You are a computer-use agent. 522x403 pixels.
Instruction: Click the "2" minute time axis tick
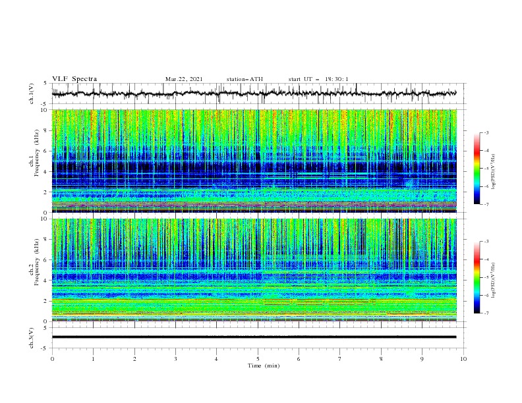coord(134,359)
